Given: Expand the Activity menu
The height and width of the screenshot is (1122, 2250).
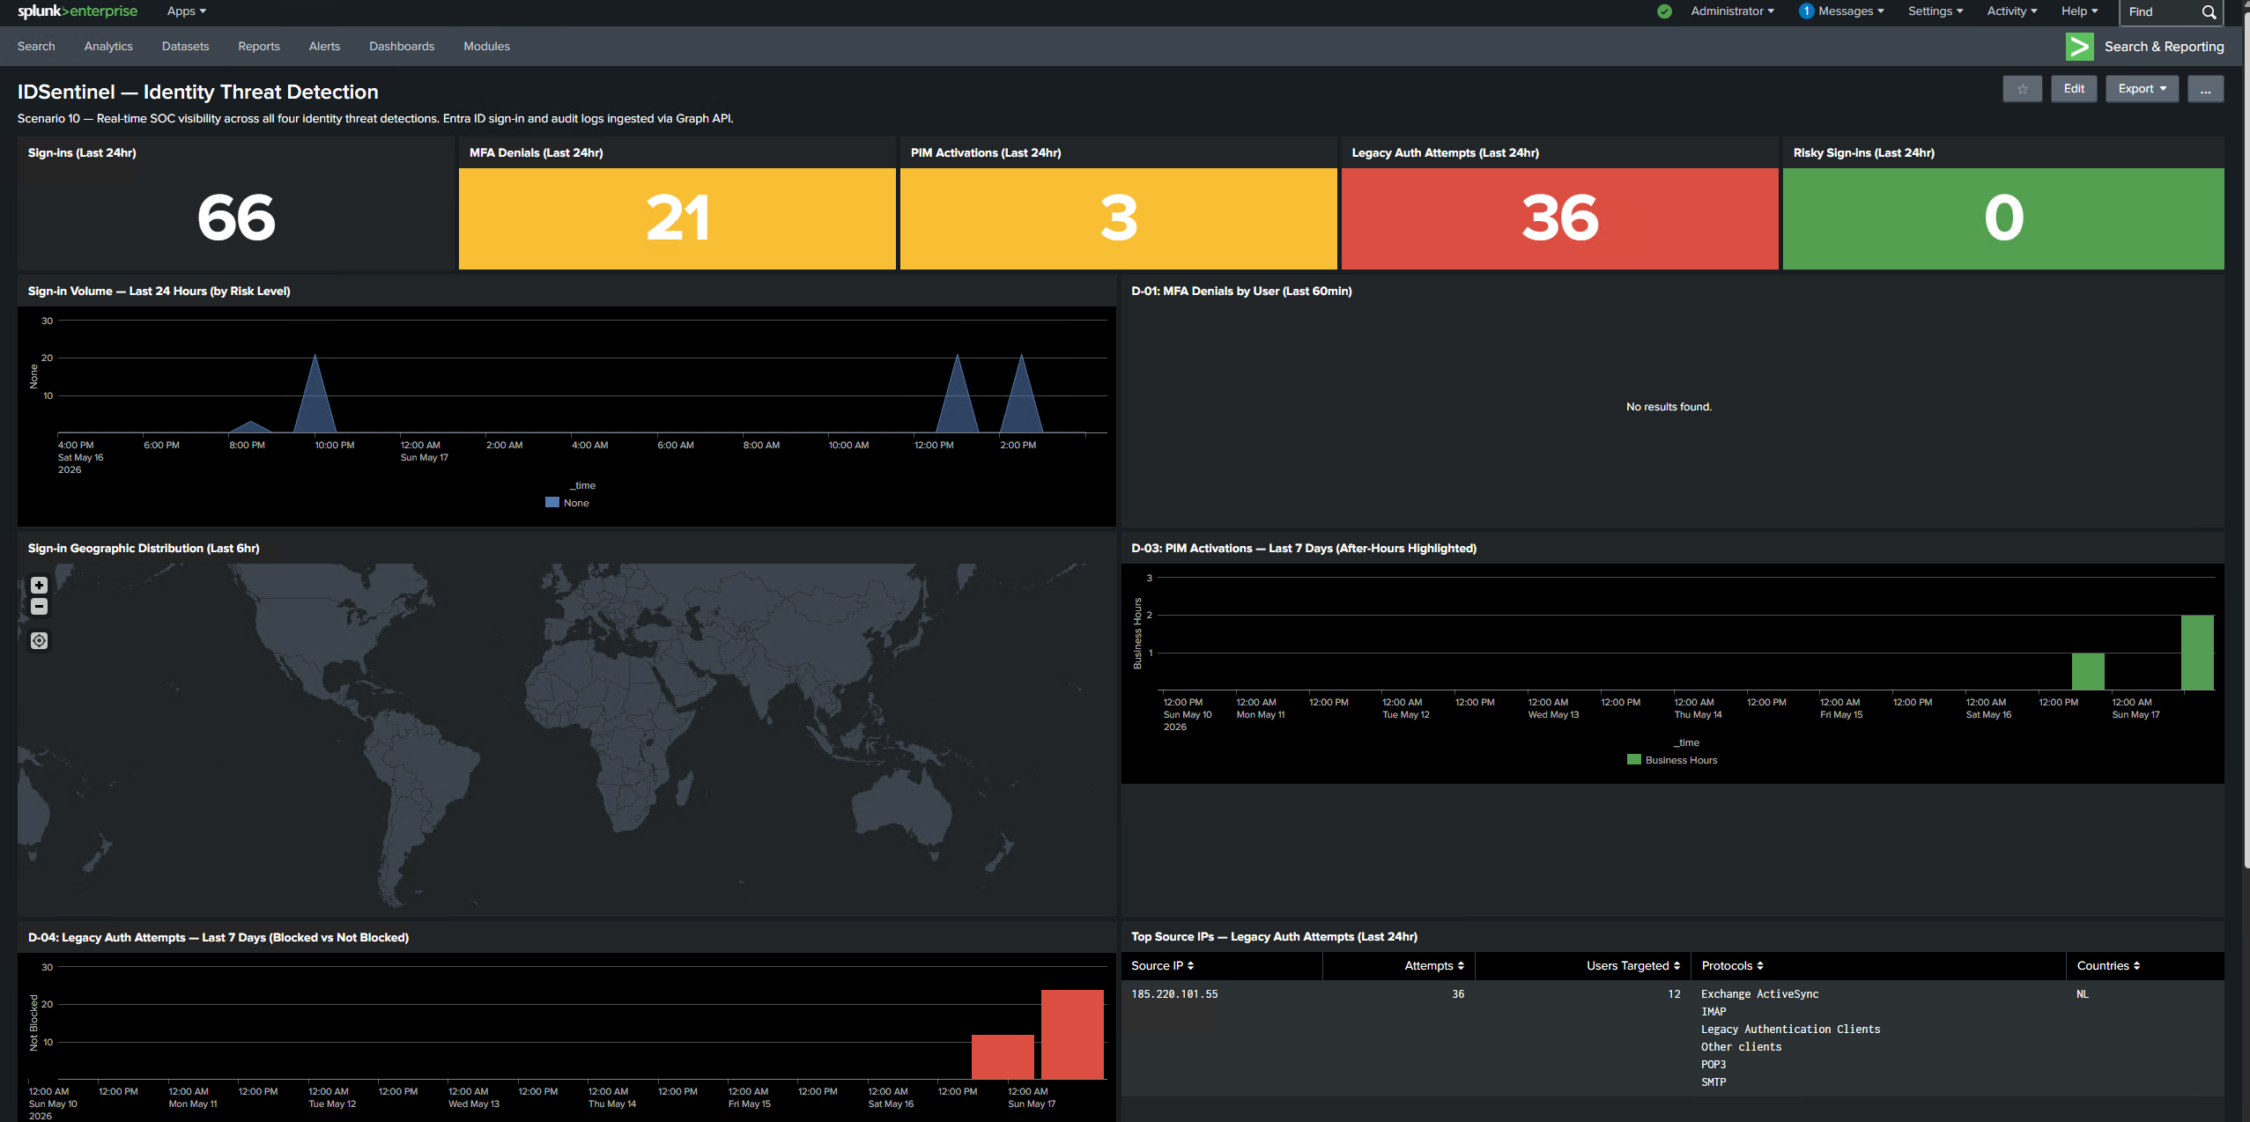Looking at the screenshot, I should [2012, 11].
